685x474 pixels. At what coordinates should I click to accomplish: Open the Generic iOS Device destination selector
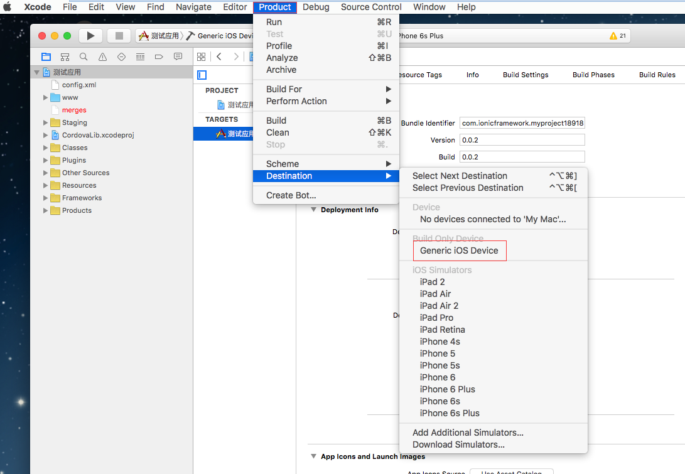click(220, 36)
